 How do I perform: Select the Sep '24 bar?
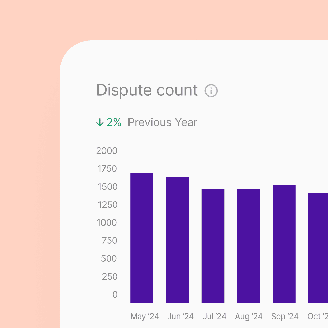coord(284,244)
